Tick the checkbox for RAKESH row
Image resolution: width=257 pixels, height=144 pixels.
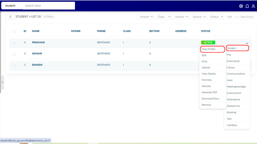pyautogui.click(x=14, y=65)
